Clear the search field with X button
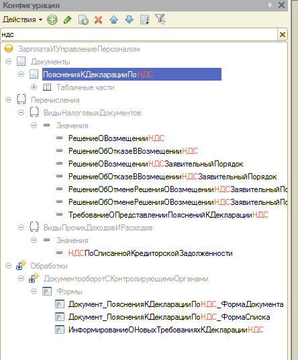Viewport: 298px width, 360px height. pos(283,34)
